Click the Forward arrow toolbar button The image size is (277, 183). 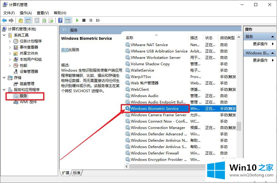11,20
